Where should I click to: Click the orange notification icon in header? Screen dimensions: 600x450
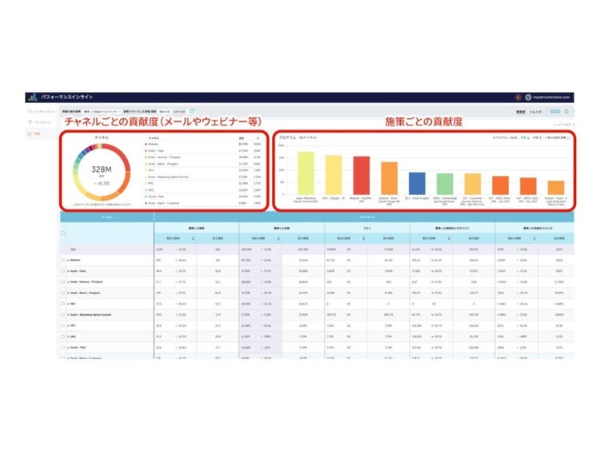click(x=518, y=97)
